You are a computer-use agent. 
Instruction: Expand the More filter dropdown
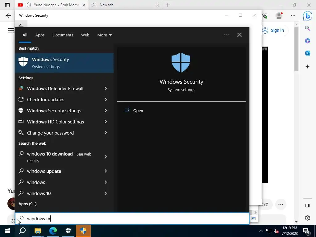[104, 35]
